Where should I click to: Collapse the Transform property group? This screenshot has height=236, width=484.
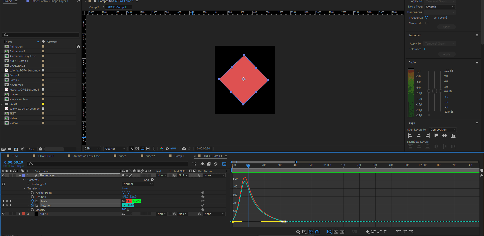24,188
